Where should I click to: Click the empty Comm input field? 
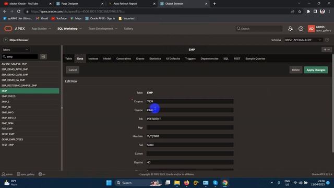(190, 154)
